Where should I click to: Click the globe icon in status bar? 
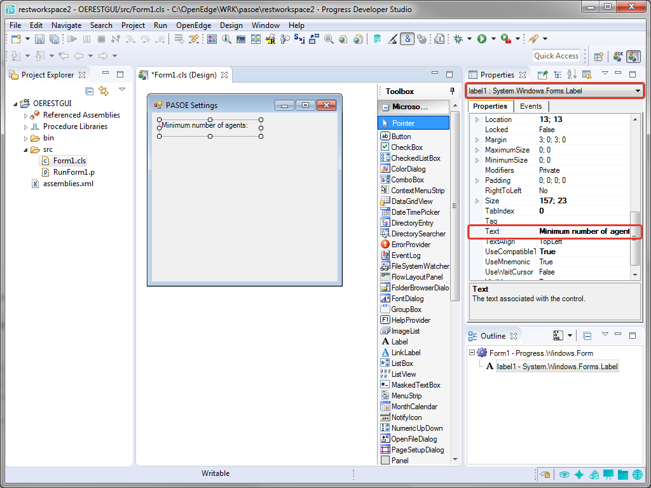638,475
